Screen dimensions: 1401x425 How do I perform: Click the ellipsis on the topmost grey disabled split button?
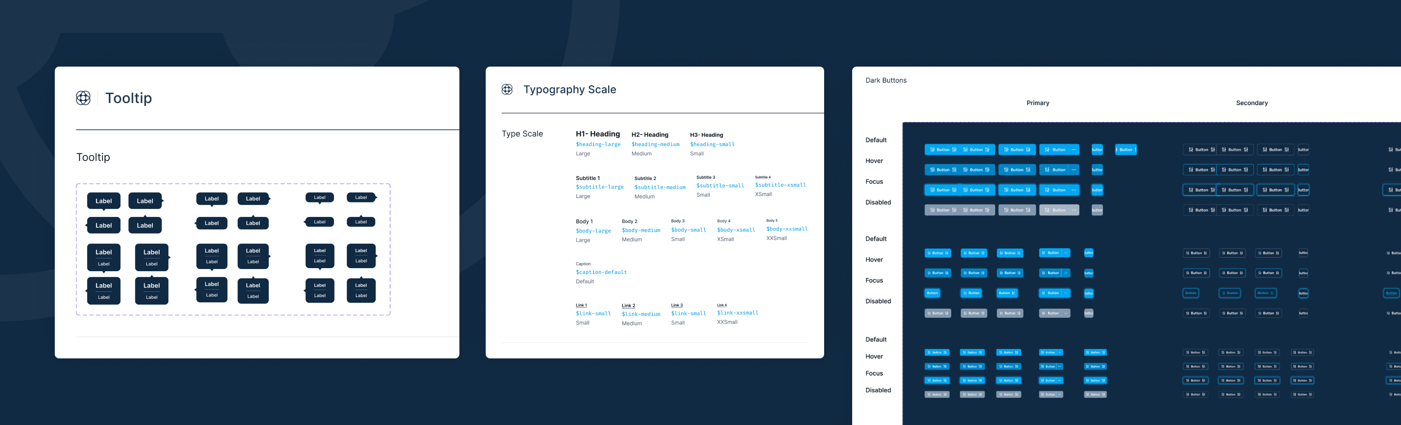tap(1074, 210)
